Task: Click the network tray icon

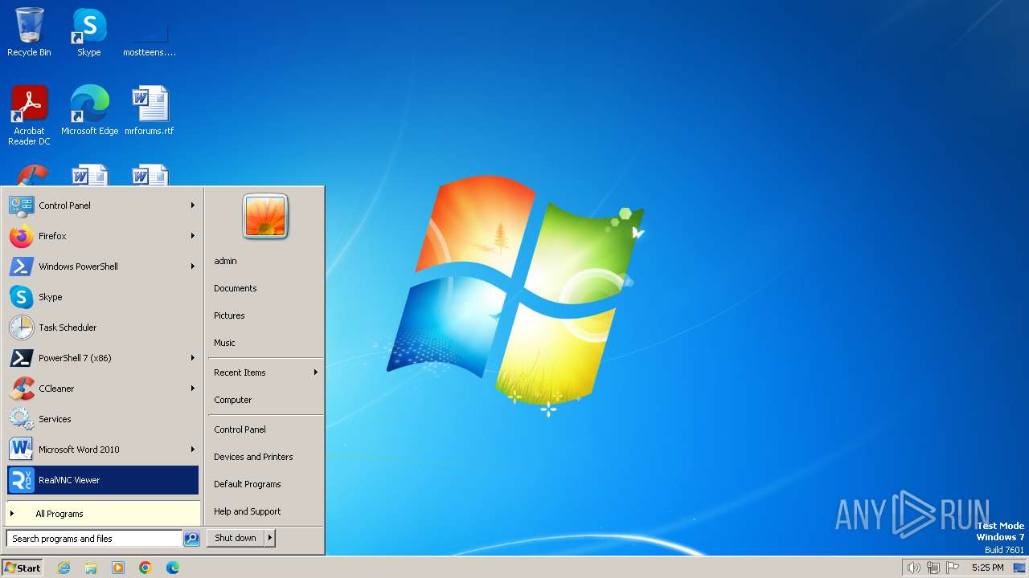Action: [x=933, y=568]
